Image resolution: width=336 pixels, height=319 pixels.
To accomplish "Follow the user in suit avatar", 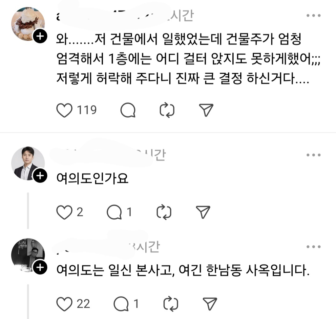I will coord(40,176).
